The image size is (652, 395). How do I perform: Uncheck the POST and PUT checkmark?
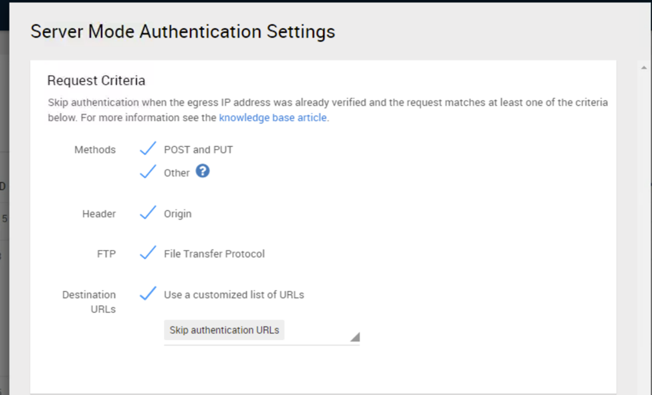(148, 148)
